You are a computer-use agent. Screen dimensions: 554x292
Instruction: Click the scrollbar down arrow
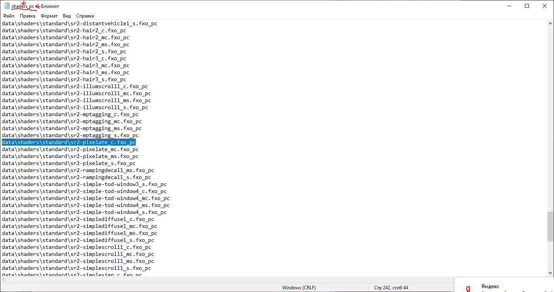click(x=550, y=273)
